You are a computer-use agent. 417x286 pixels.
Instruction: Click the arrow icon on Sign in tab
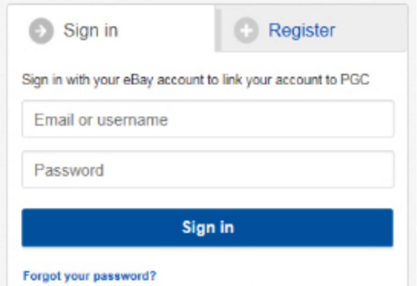click(41, 31)
